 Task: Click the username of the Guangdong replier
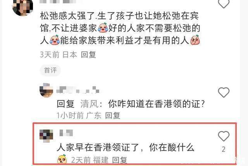78,90
